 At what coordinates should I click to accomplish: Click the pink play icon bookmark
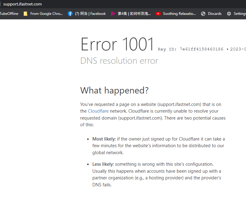click(113, 14)
